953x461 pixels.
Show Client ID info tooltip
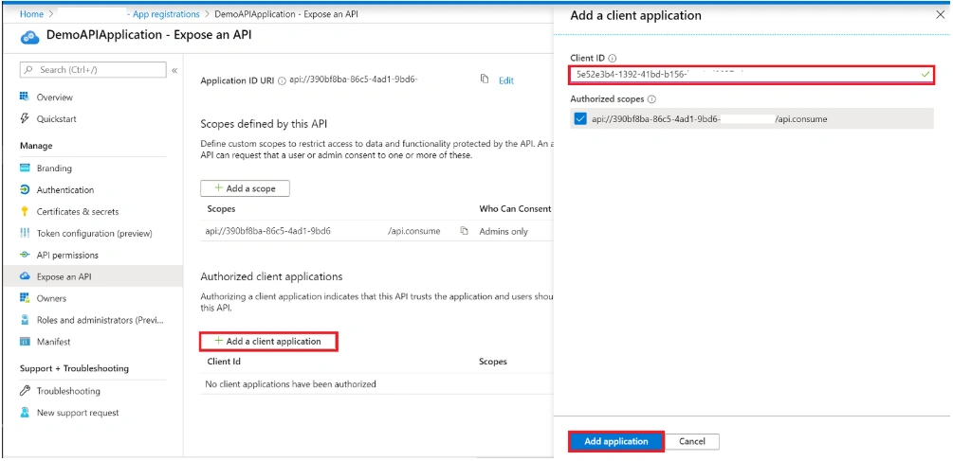612,59
